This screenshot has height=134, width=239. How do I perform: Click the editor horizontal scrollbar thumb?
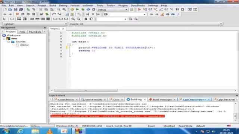86,90
